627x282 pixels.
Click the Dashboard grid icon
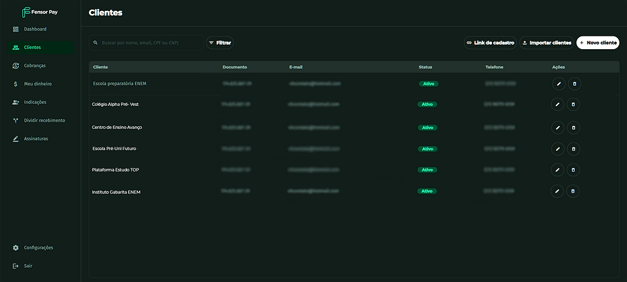coord(15,29)
